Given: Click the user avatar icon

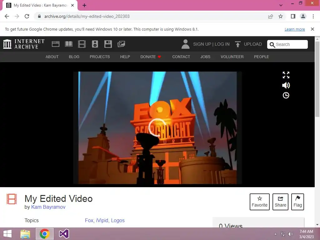Looking at the screenshot, I should 185,44.
